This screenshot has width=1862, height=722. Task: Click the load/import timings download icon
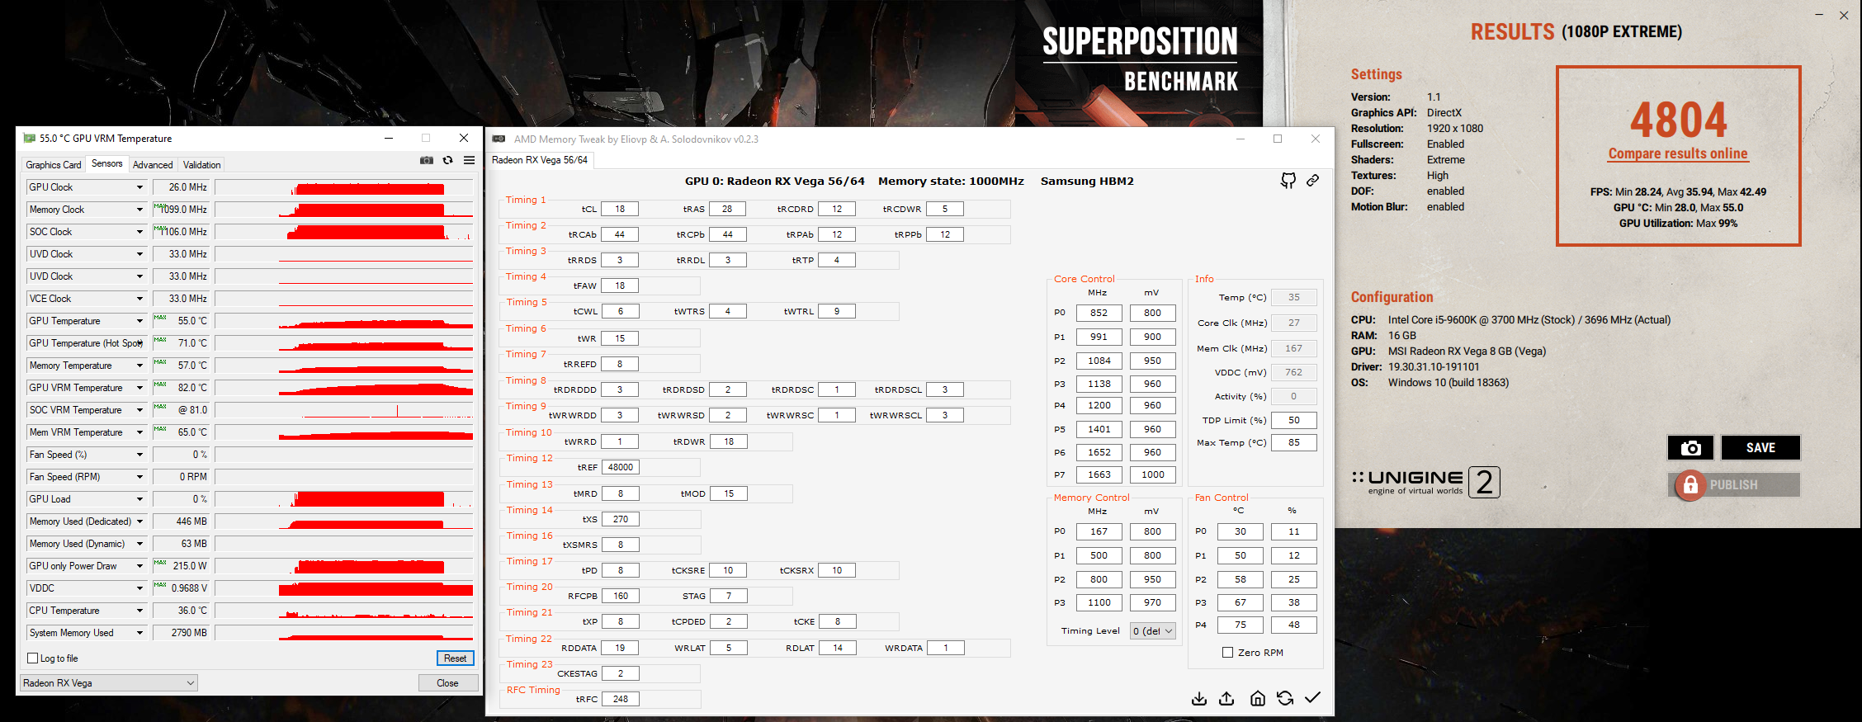pyautogui.click(x=1199, y=699)
